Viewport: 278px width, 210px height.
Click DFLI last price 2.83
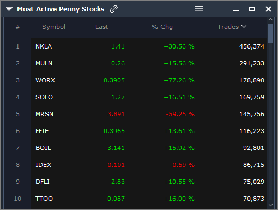[118, 182]
